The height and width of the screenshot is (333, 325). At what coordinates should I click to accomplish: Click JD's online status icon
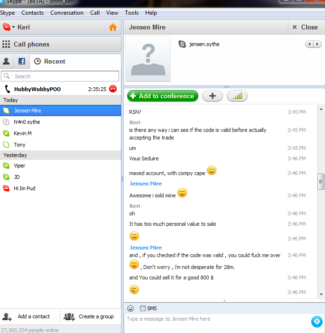pyautogui.click(x=6, y=177)
